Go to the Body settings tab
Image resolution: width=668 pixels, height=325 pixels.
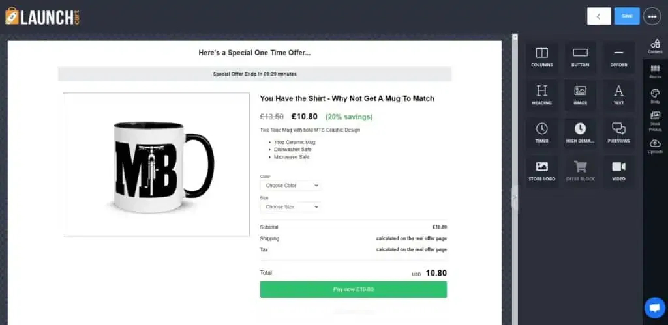click(655, 96)
